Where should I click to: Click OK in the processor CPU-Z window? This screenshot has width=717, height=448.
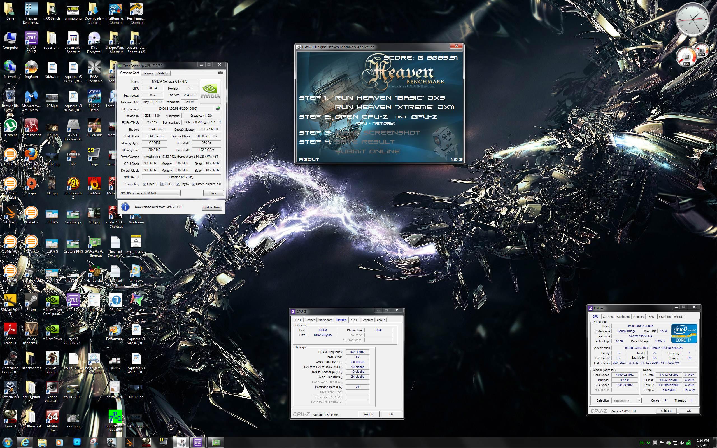(689, 411)
